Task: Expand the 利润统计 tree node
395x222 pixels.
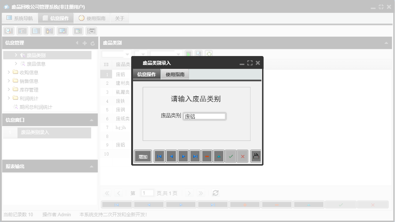Action: click(9, 98)
